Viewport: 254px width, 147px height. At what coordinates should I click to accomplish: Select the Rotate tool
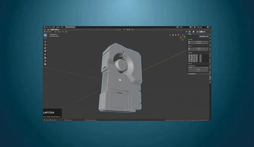tap(45, 45)
